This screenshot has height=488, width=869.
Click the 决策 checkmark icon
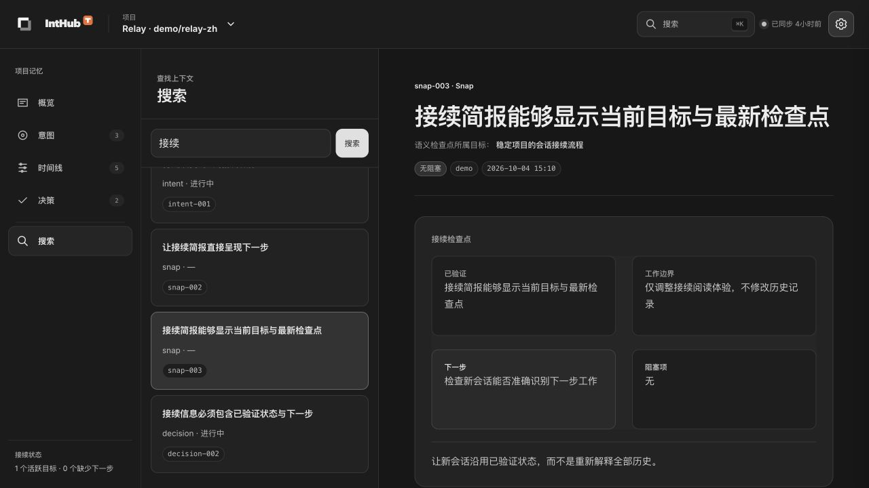[x=22, y=201]
